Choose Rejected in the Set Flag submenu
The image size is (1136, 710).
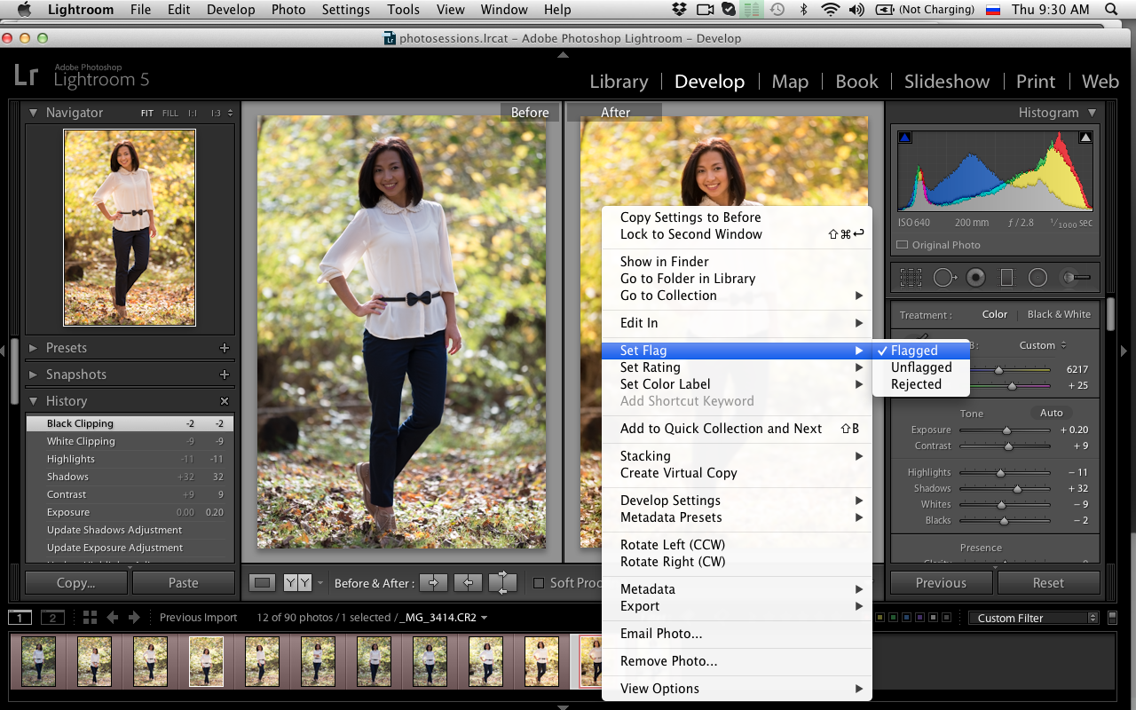[916, 384]
